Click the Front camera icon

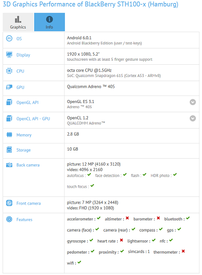tap(9, 203)
